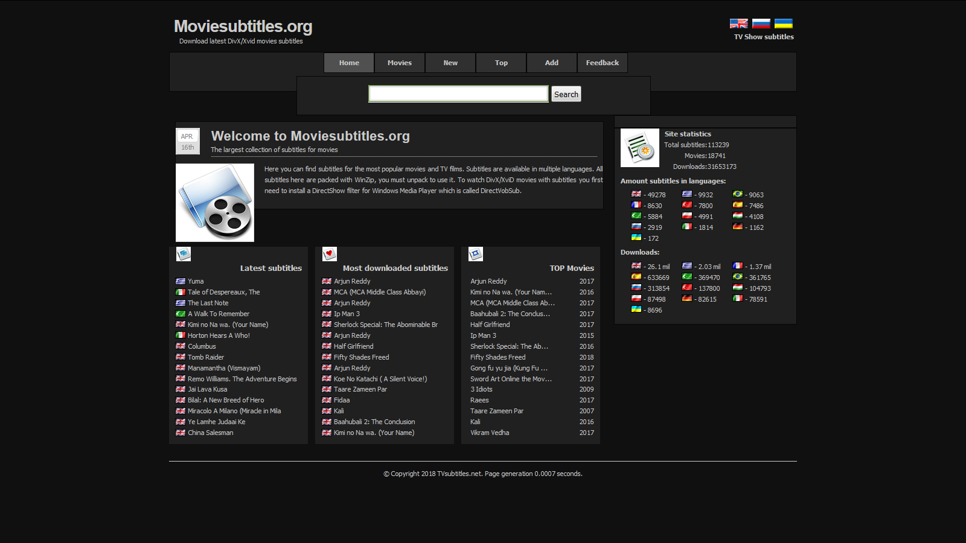This screenshot has width=966, height=543.
Task: Focus the subtitle search text field
Action: [x=459, y=94]
